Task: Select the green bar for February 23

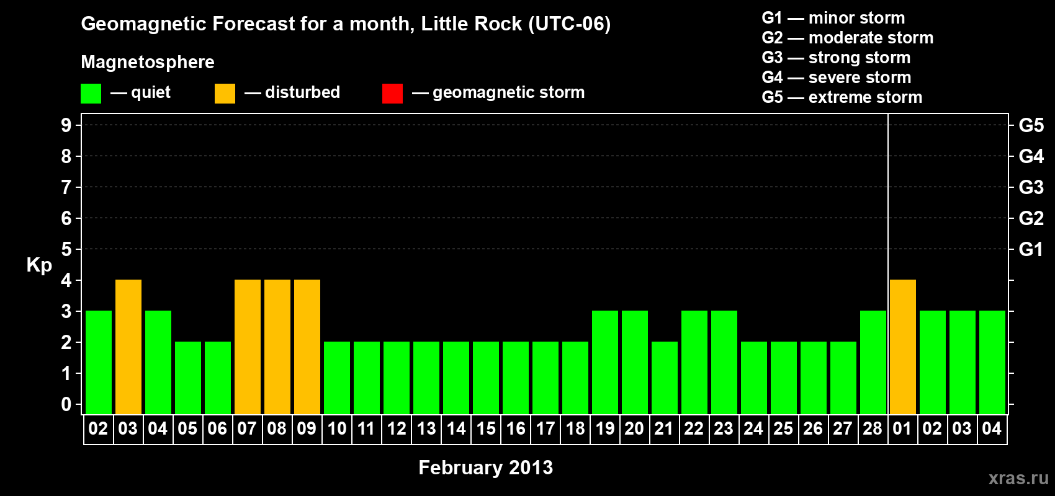Action: click(724, 363)
